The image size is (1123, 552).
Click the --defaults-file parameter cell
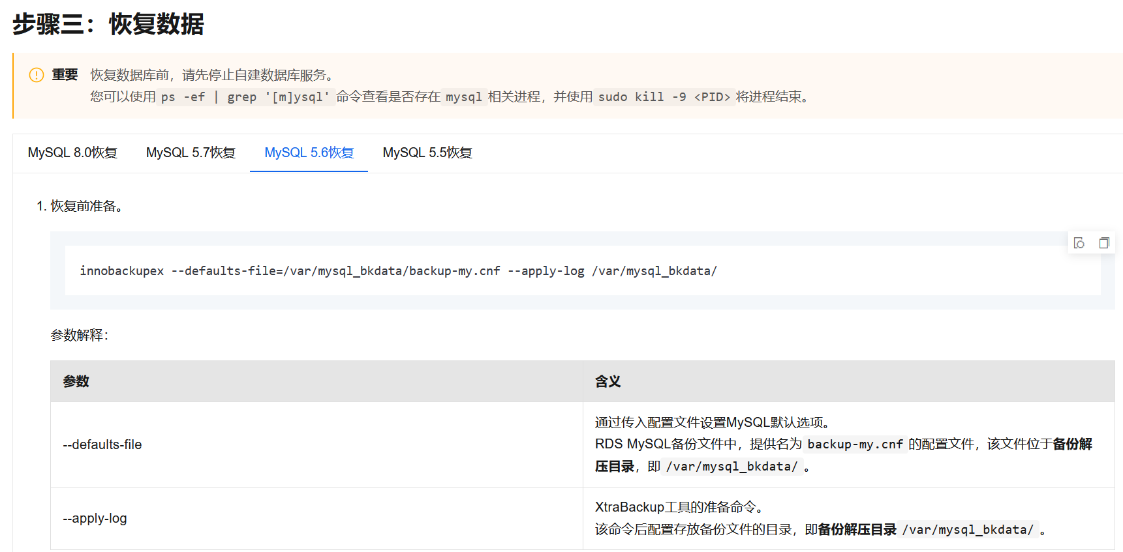102,444
